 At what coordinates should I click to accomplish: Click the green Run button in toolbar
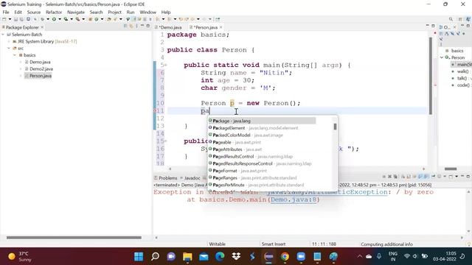54,19
